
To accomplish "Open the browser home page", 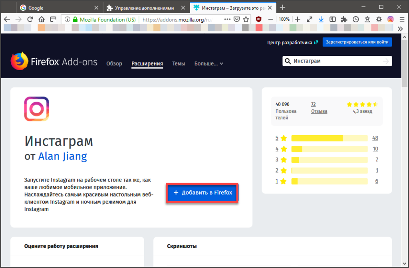I will click(x=42, y=19).
